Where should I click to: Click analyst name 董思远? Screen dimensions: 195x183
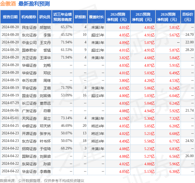tap(45, 103)
